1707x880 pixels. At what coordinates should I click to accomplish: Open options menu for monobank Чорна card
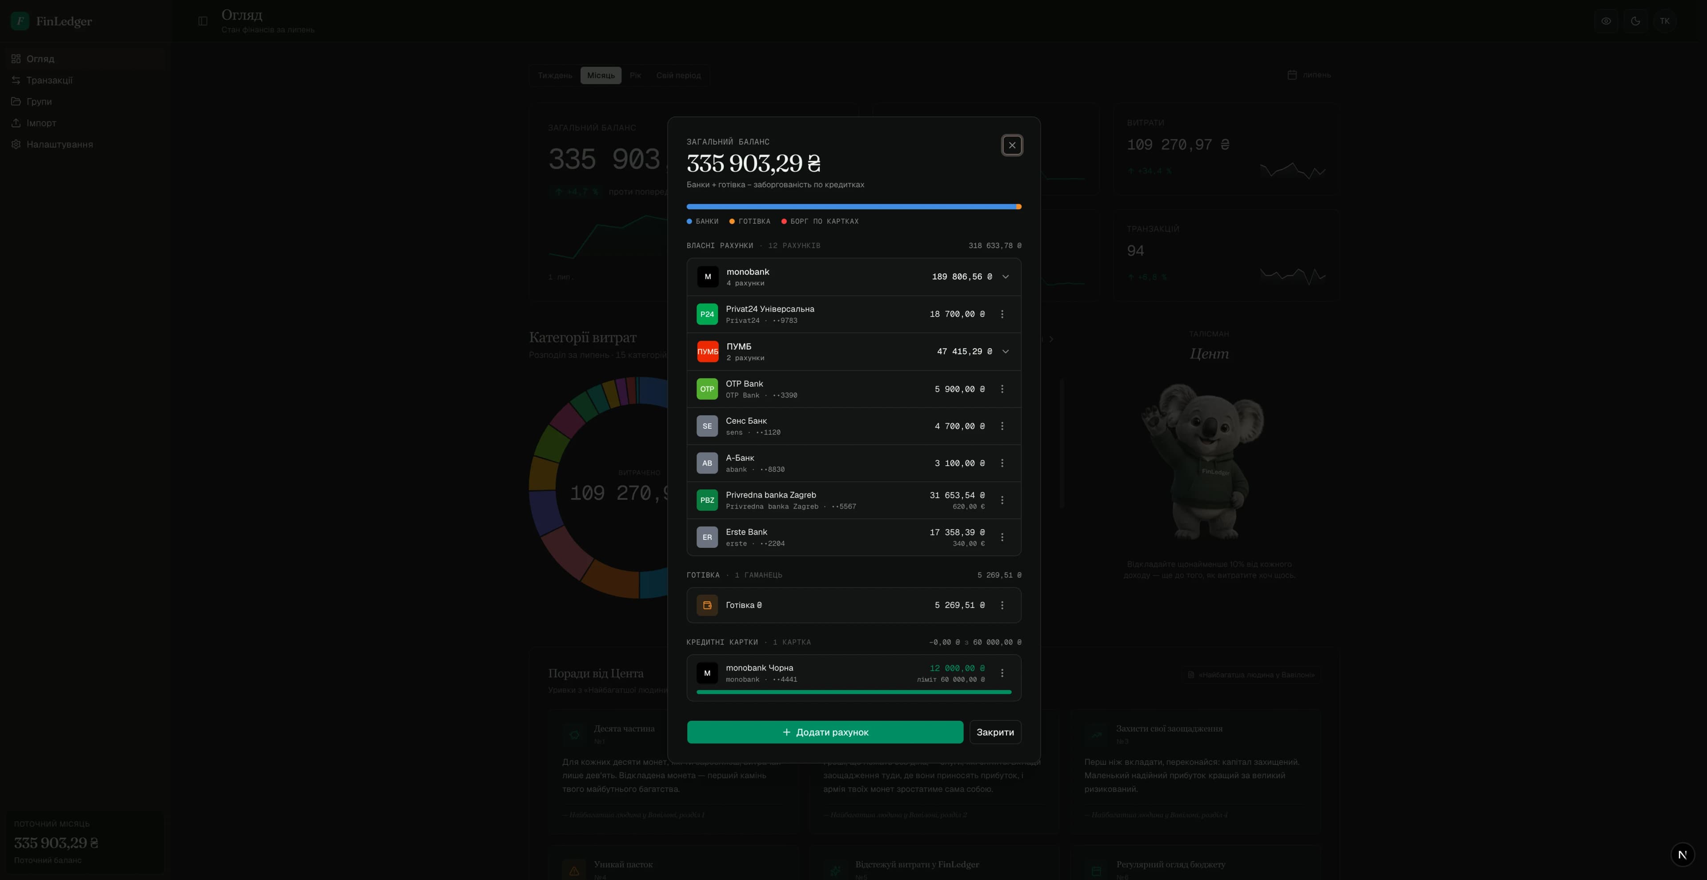pyautogui.click(x=1002, y=673)
